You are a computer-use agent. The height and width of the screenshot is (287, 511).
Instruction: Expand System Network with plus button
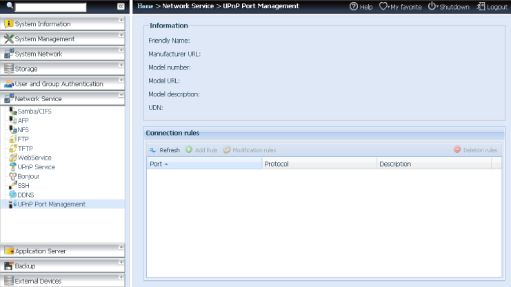point(121,50)
